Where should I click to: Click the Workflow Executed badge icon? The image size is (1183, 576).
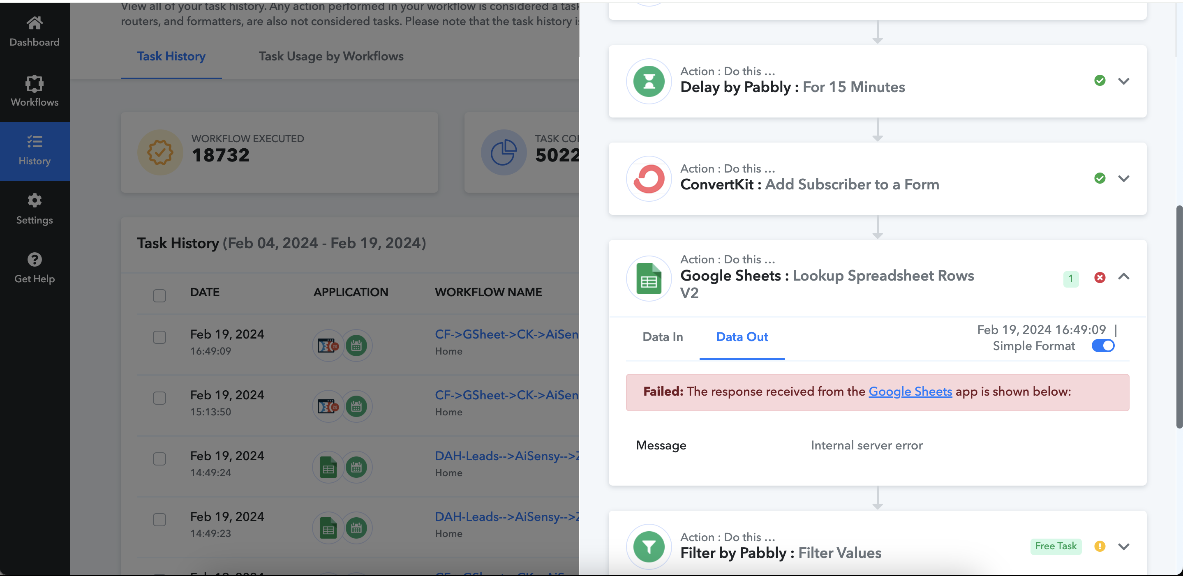tap(160, 152)
